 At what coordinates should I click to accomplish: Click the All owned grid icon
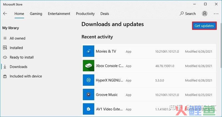5,38
